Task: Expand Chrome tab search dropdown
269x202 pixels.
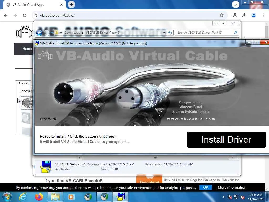Action: tap(236, 5)
